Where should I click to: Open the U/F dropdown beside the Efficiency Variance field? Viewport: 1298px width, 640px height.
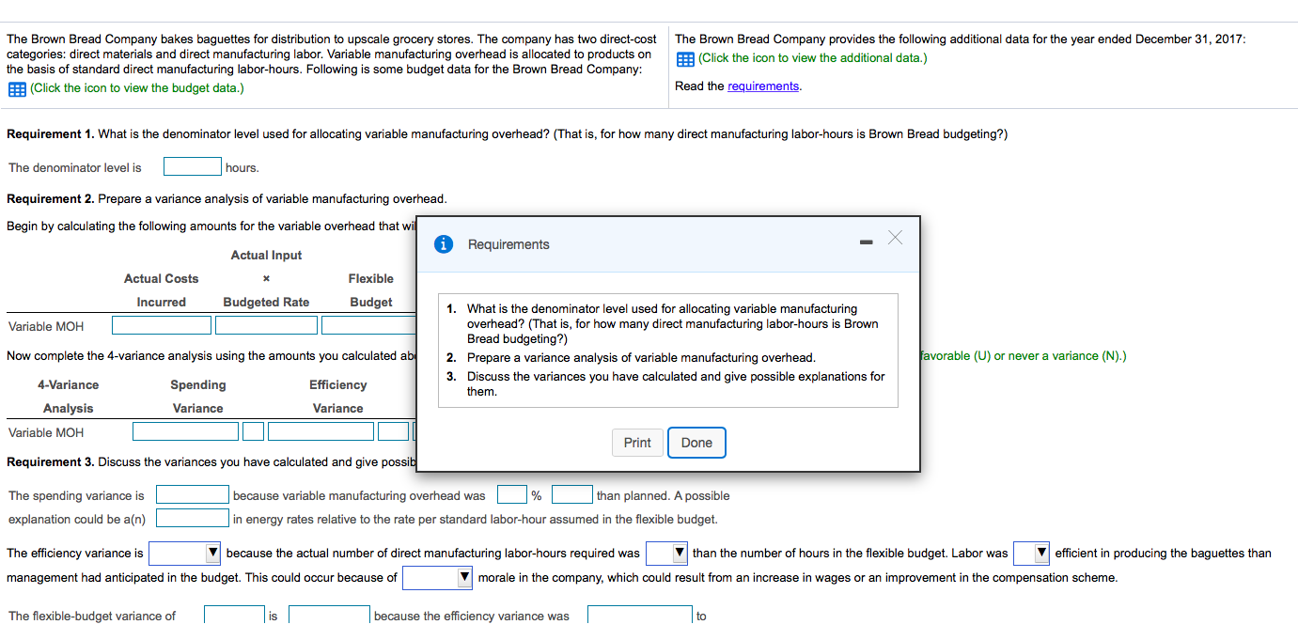(x=392, y=430)
